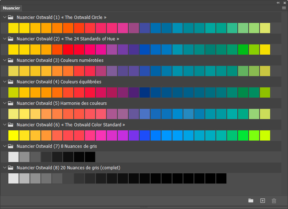The width and height of the screenshot is (288, 209).
Task: Create a new swatch group folder
Action: click(x=251, y=201)
